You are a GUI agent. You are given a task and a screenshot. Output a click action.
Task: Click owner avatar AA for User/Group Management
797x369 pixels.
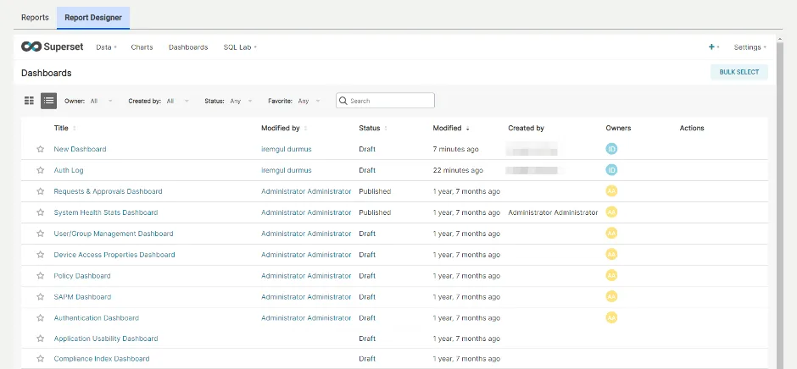coord(611,233)
